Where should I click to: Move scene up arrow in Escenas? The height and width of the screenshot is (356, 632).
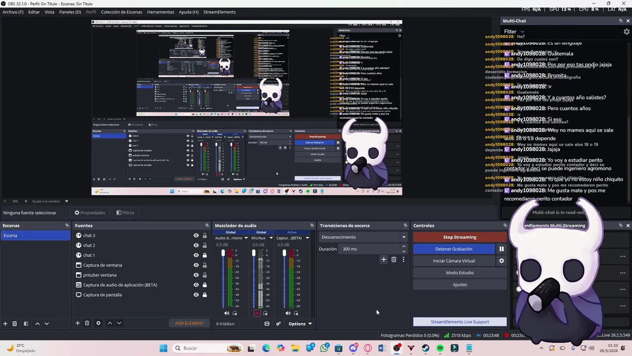tap(37, 323)
